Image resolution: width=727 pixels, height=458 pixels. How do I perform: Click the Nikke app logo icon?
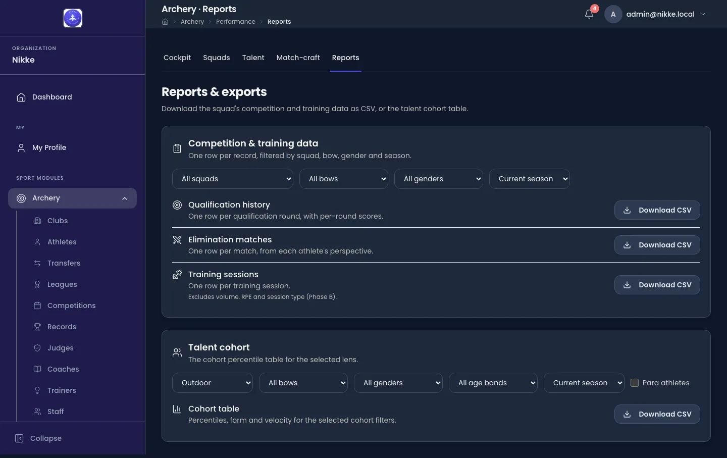click(x=73, y=18)
